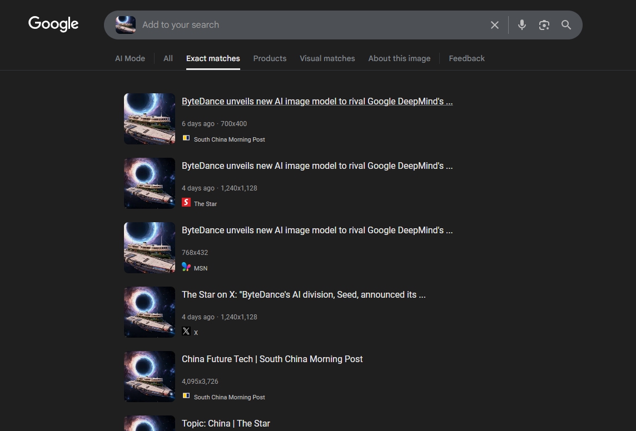Click 'South China Morning Post' under China Future Tech
The height and width of the screenshot is (431, 636).
[x=229, y=397]
